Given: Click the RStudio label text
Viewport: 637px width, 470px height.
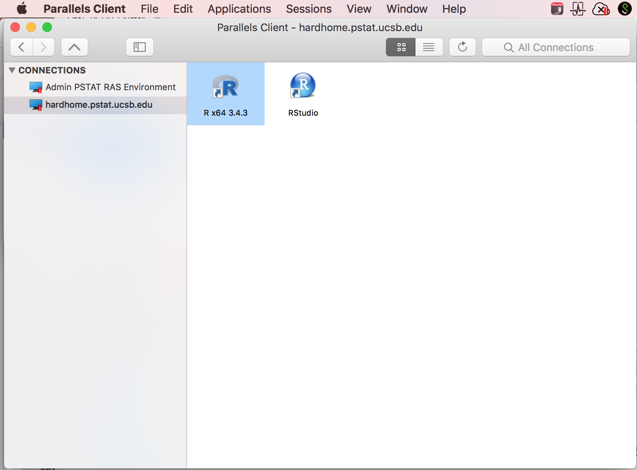Looking at the screenshot, I should [x=303, y=113].
